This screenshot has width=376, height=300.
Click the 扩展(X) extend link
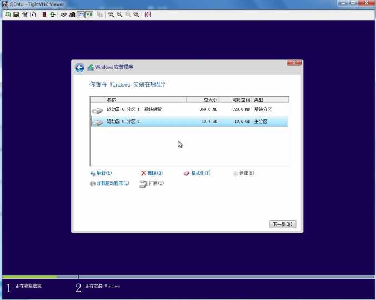(156, 184)
